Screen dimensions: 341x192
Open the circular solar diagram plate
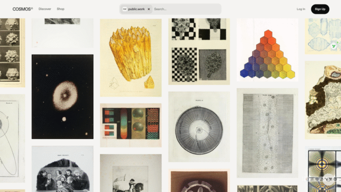199,127
